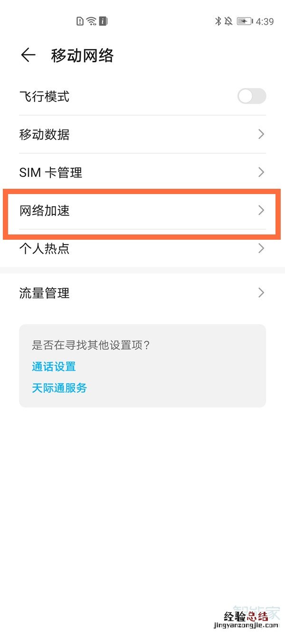The image size is (285, 634).
Task: Open the 移动数据 settings entry
Action: click(45, 135)
